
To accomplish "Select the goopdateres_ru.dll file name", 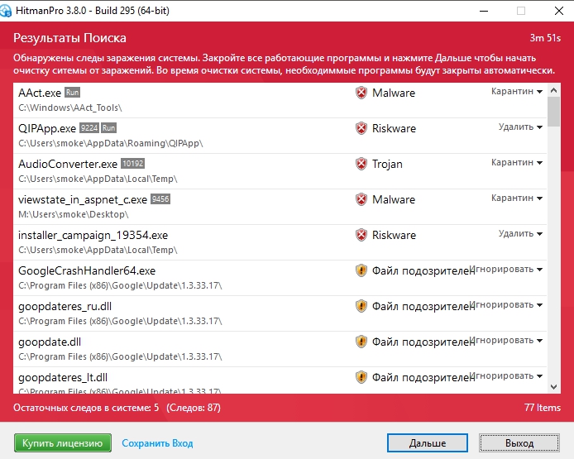I will (65, 306).
